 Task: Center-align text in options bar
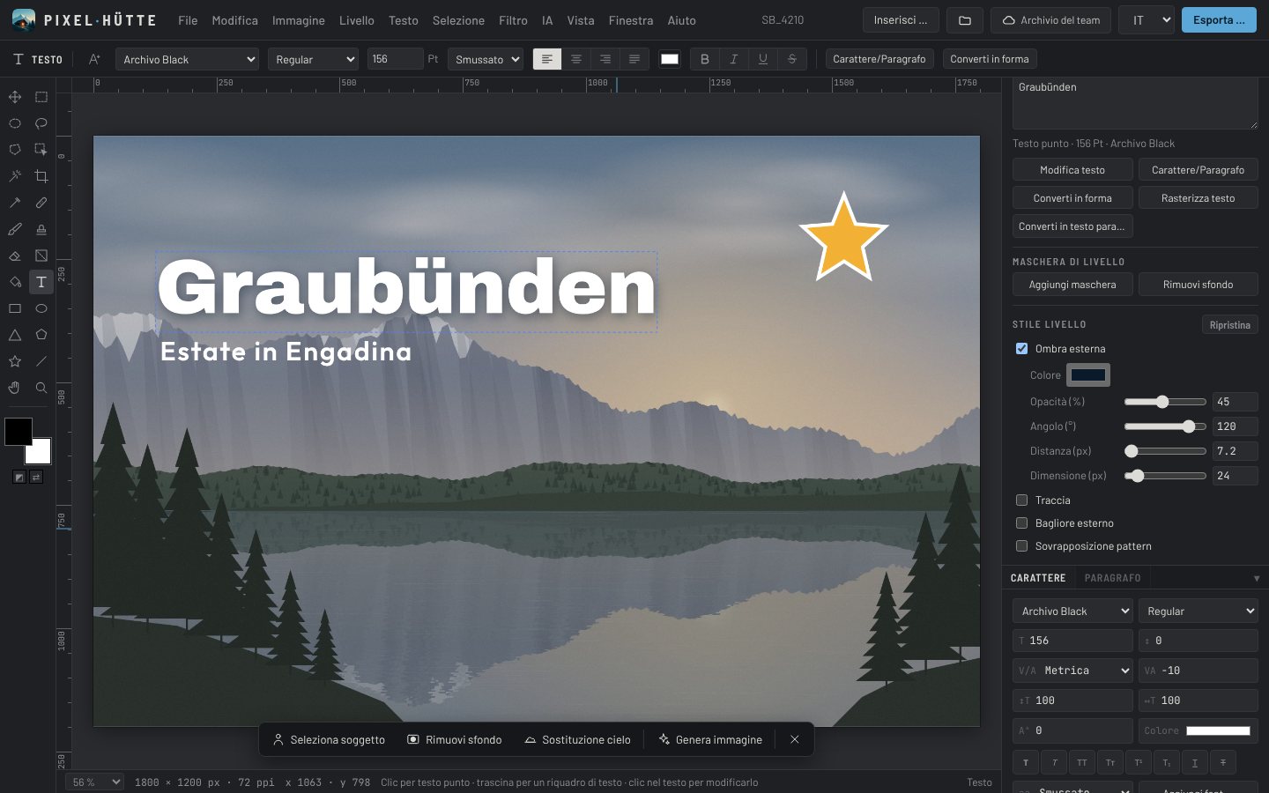pos(576,59)
